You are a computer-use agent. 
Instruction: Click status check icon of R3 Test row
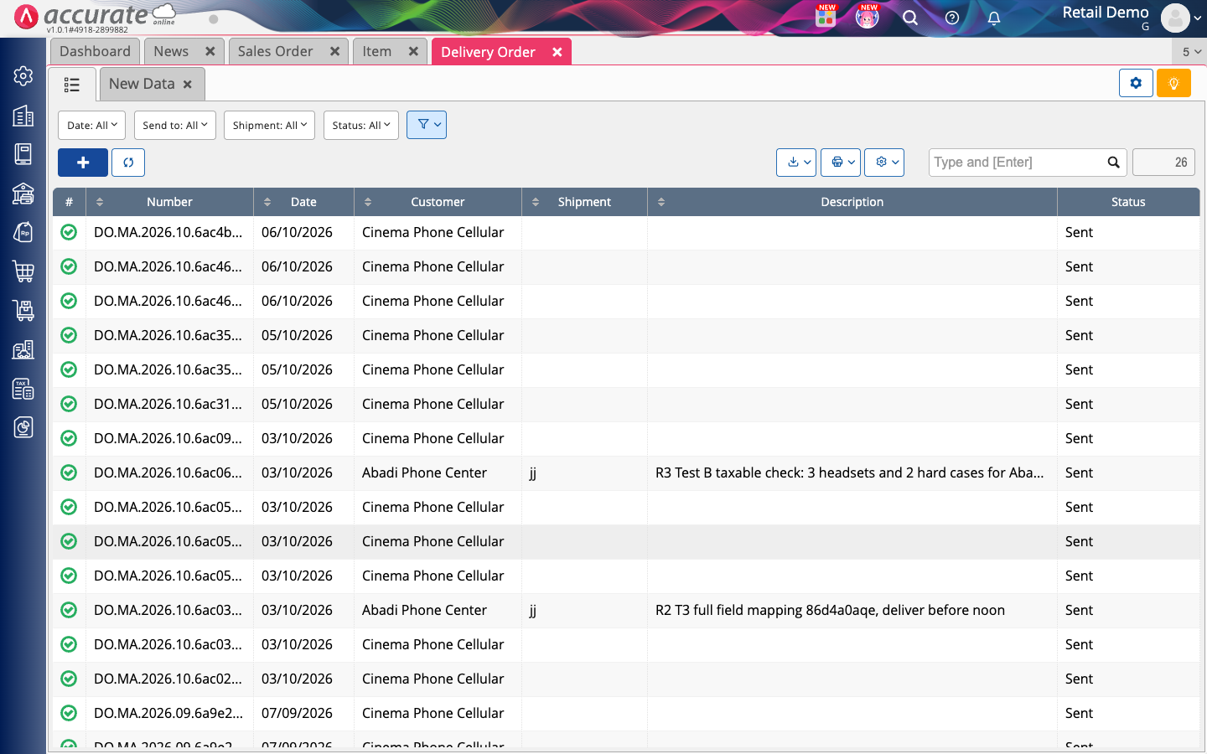[x=69, y=473]
